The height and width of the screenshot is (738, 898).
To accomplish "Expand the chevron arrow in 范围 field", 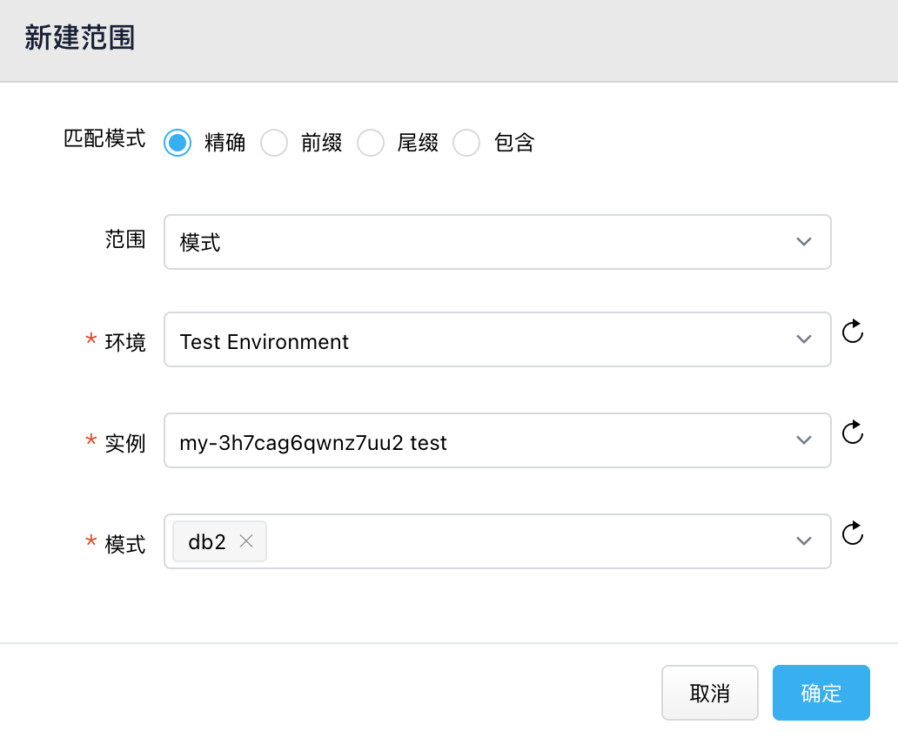I will pyautogui.click(x=803, y=242).
